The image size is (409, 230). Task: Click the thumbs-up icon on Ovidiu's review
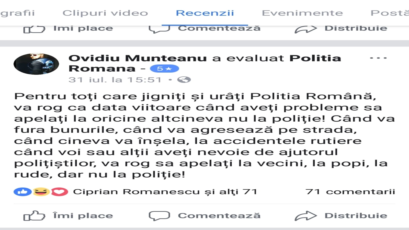point(34,216)
